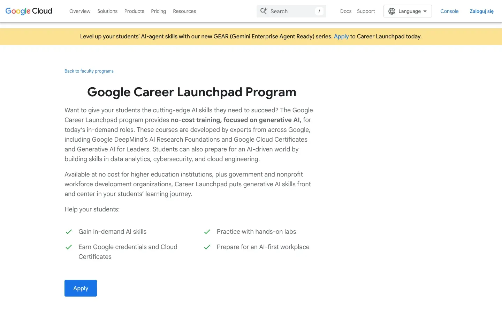Open the Products menu

point(134,11)
